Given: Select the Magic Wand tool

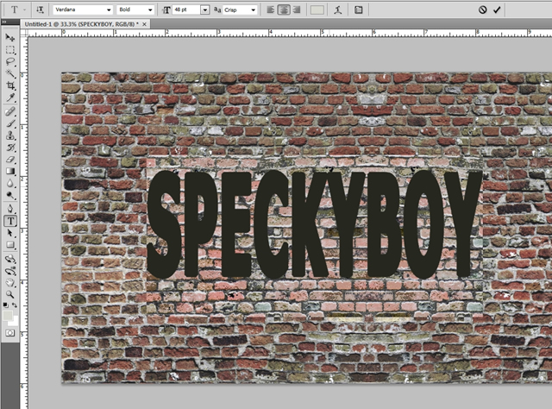Looking at the screenshot, I should pos(9,73).
